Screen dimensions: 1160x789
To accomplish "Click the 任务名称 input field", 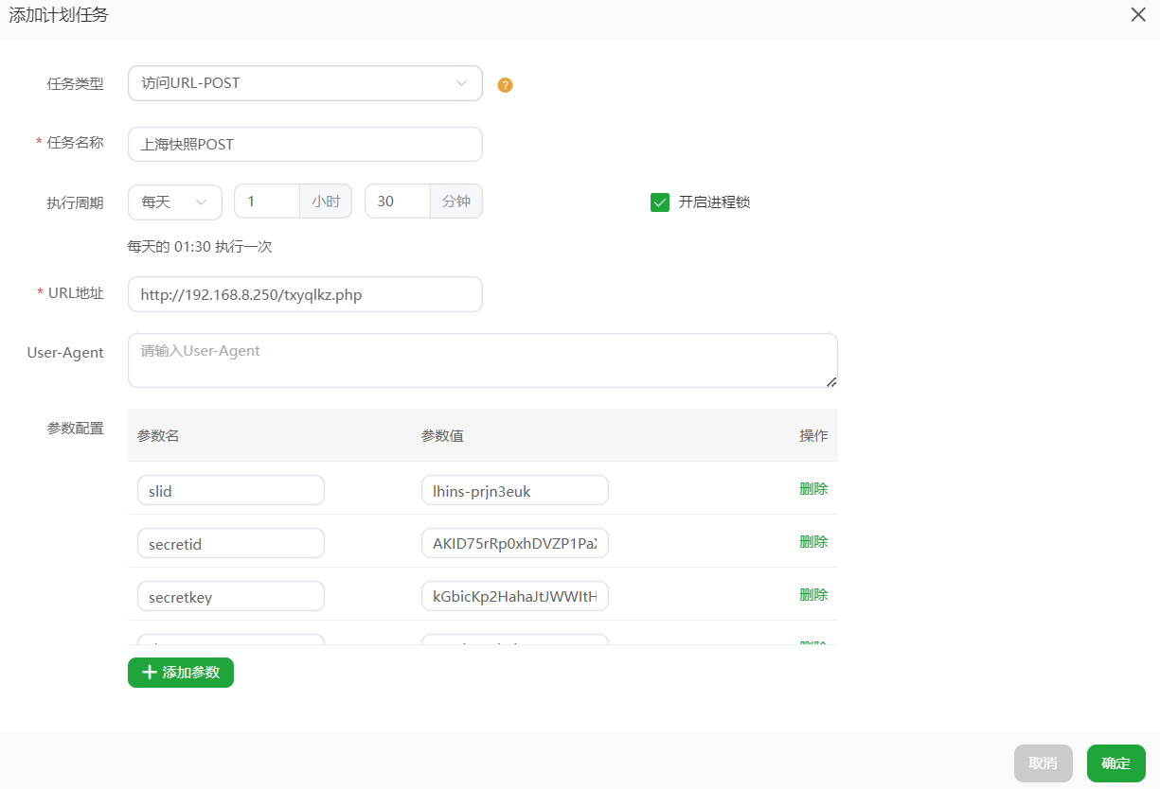I will [305, 145].
